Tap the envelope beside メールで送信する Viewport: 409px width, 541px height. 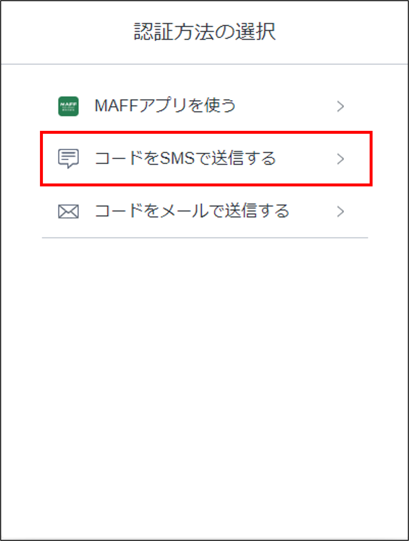(68, 211)
